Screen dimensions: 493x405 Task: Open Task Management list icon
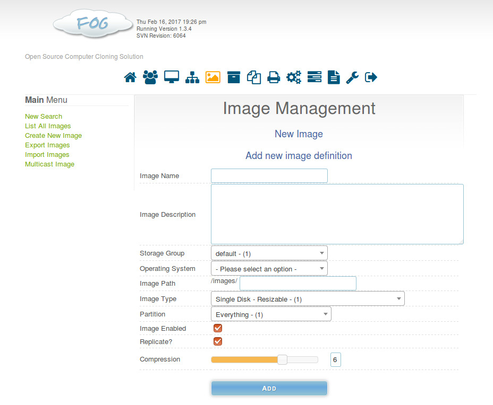314,77
